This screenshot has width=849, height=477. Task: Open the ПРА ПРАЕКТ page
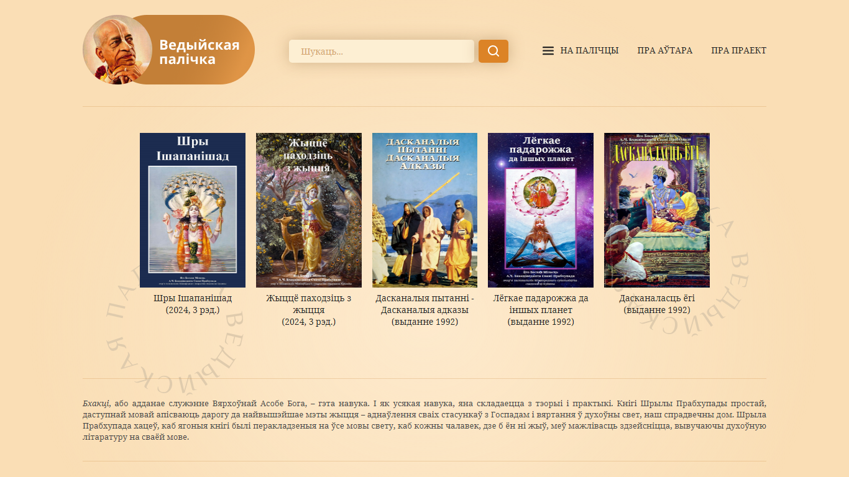click(739, 51)
